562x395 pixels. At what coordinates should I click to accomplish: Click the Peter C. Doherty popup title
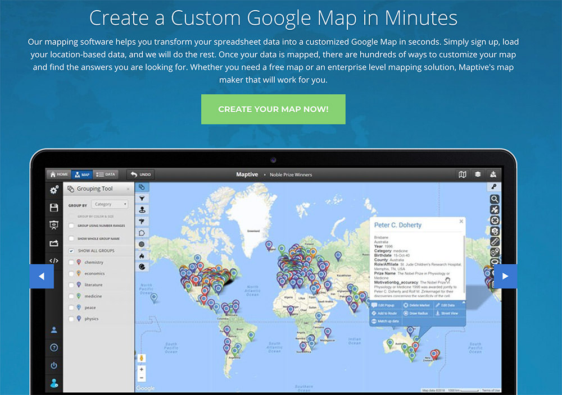click(x=397, y=225)
